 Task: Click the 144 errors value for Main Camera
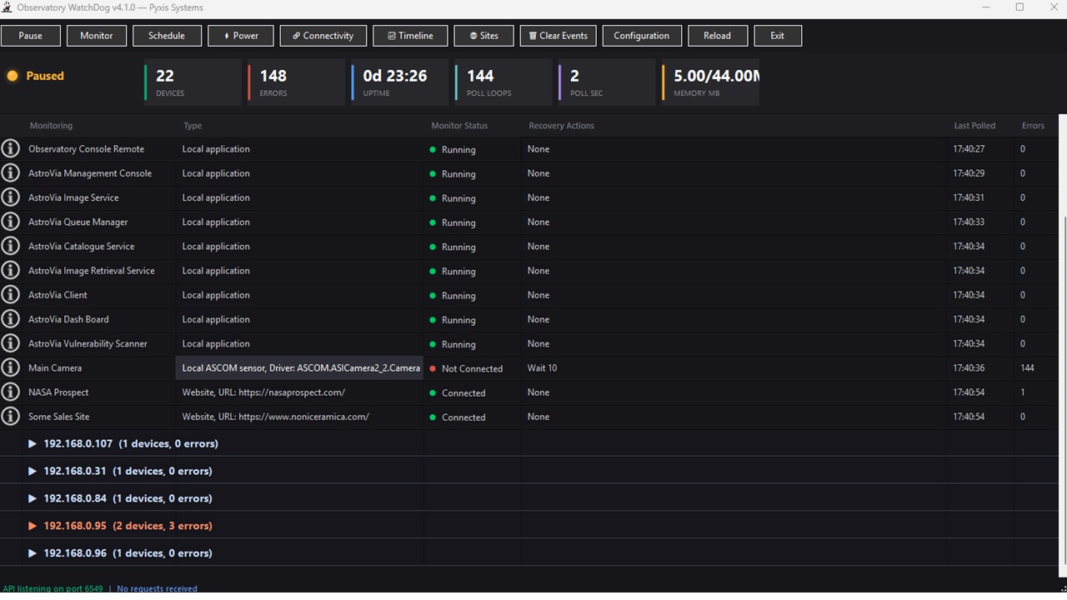click(x=1027, y=368)
